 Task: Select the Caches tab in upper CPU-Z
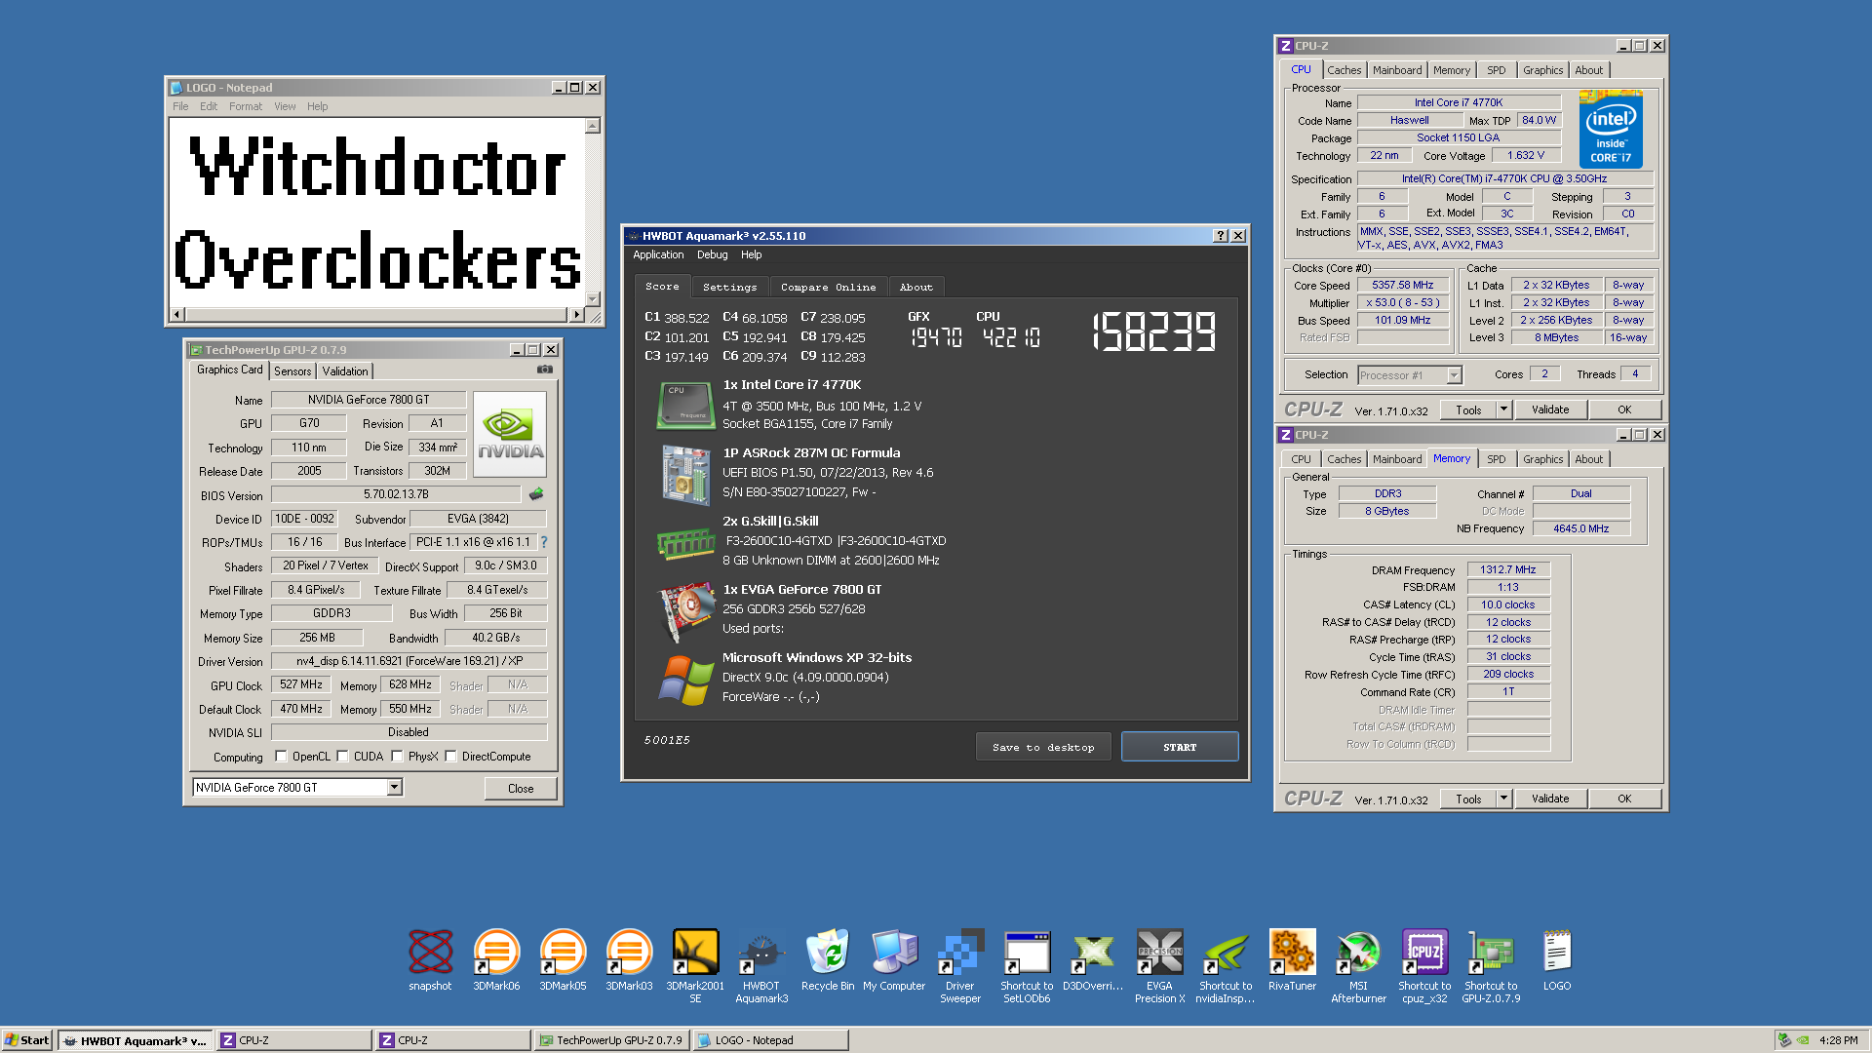(x=1344, y=70)
